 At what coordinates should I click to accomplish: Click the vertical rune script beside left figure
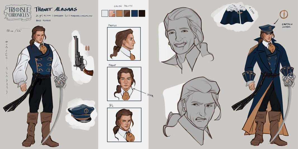(x=7, y=67)
